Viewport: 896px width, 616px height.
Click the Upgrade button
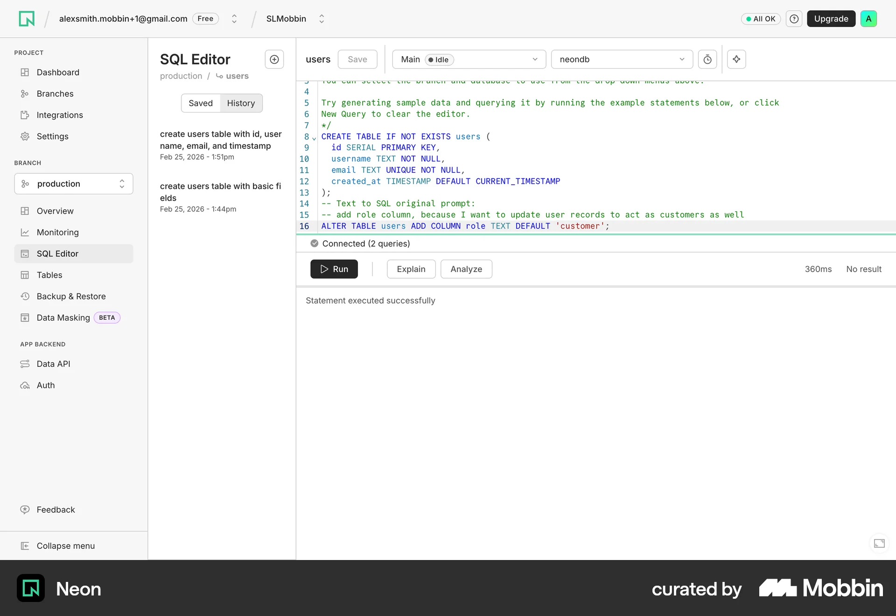click(x=831, y=19)
